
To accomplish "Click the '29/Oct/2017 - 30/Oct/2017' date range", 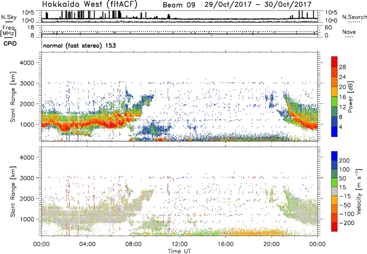I will [258, 5].
